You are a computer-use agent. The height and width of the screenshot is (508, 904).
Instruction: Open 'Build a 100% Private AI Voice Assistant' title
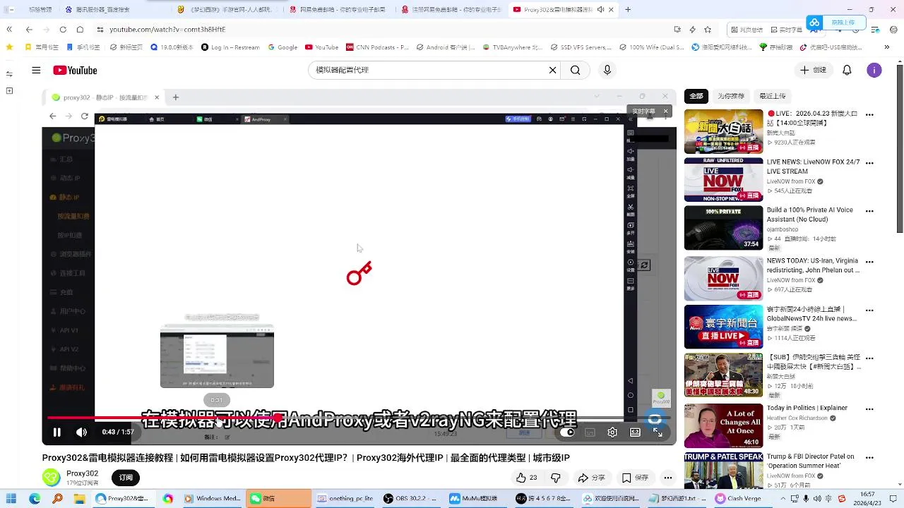(809, 214)
